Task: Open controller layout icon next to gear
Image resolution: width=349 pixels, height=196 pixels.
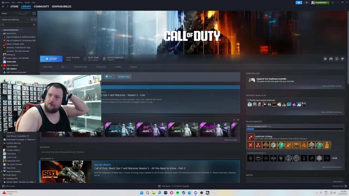Action: (331, 59)
